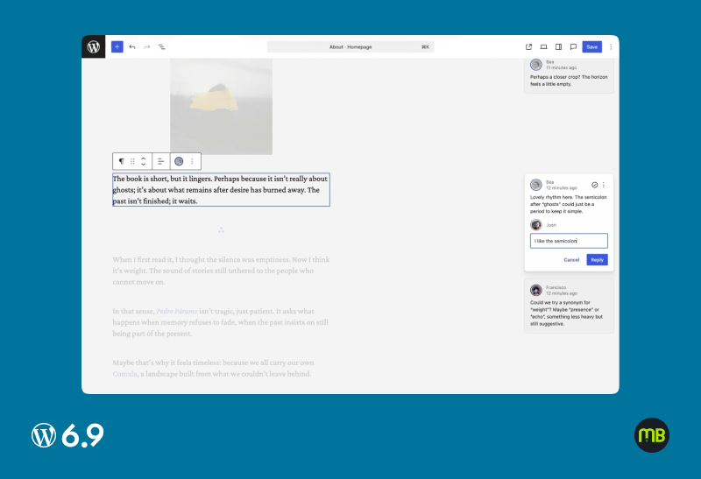Undo the last edit
Image resolution: width=701 pixels, height=479 pixels.
[132, 47]
